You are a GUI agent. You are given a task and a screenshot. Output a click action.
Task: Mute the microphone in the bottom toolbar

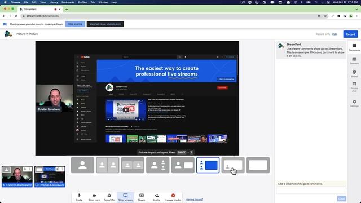79,197
